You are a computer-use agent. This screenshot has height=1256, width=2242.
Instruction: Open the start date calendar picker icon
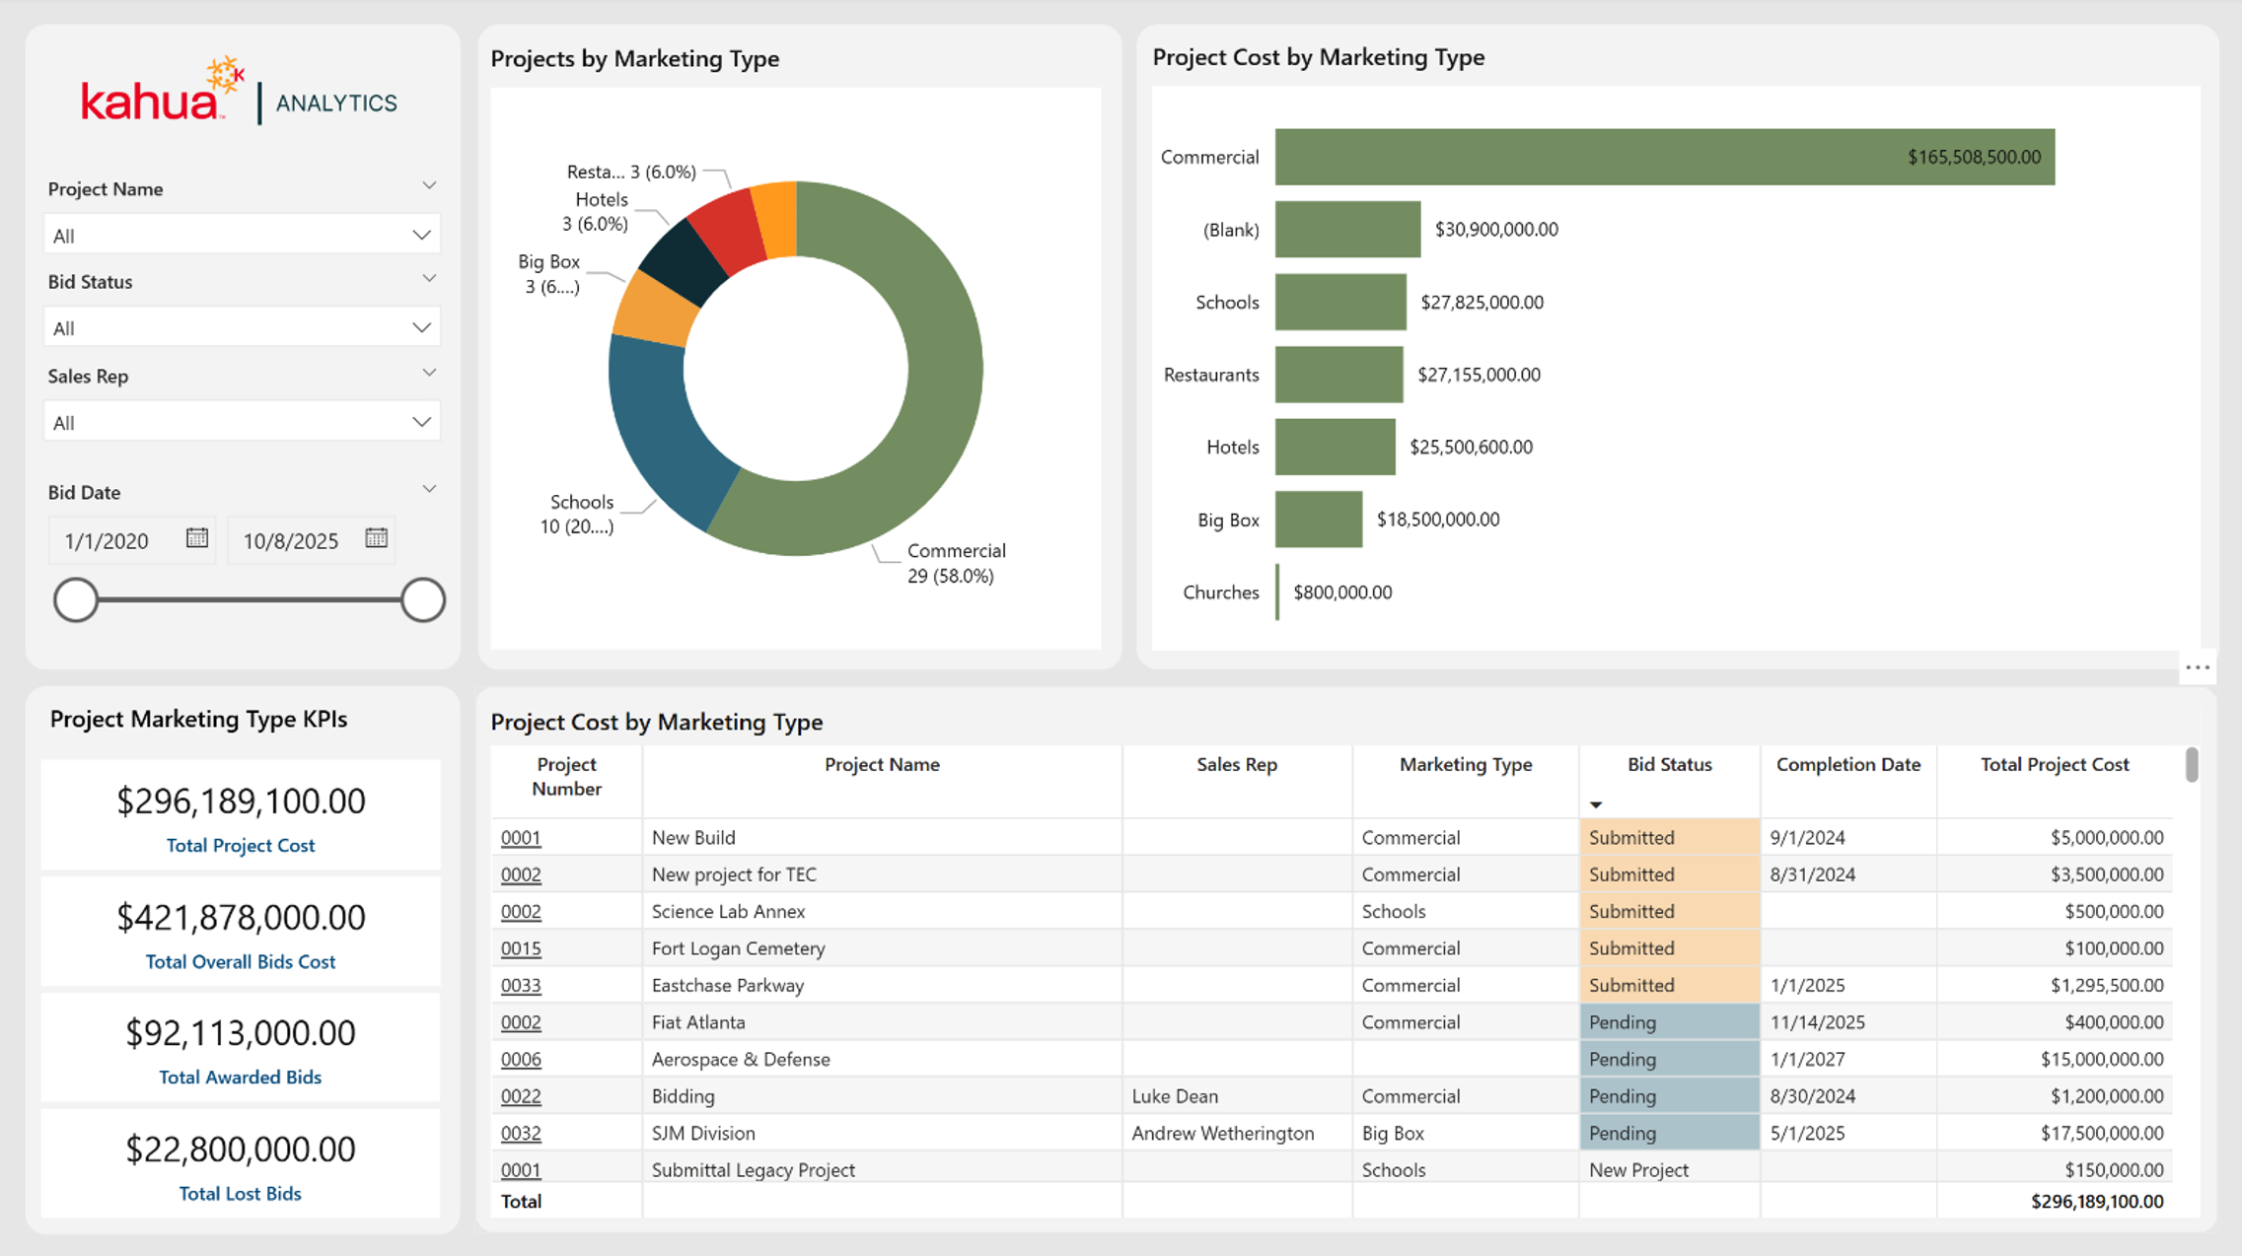[x=197, y=538]
